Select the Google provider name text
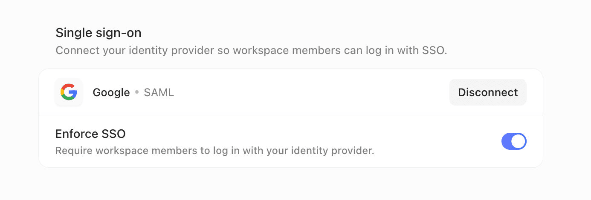This screenshot has height=200, width=591. pos(111,92)
